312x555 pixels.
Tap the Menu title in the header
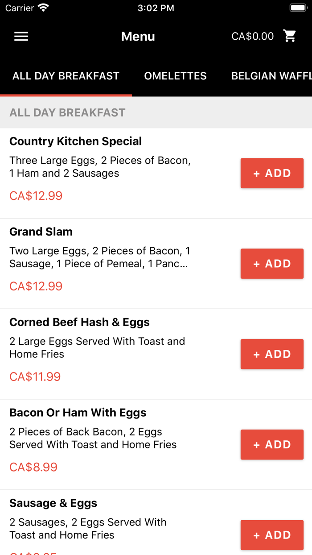click(138, 36)
